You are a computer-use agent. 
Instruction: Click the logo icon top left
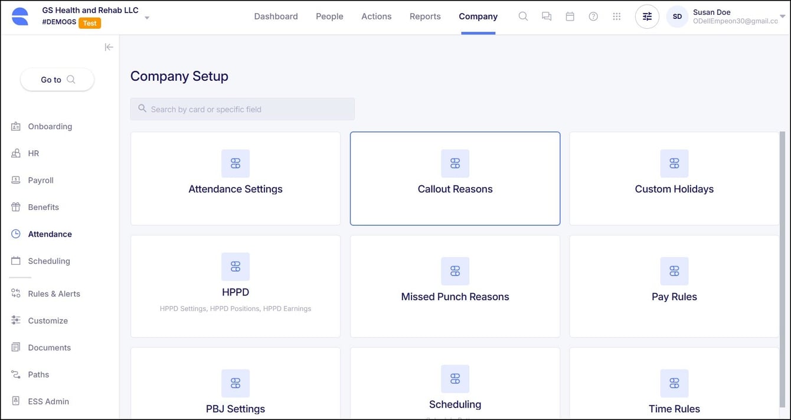point(20,17)
